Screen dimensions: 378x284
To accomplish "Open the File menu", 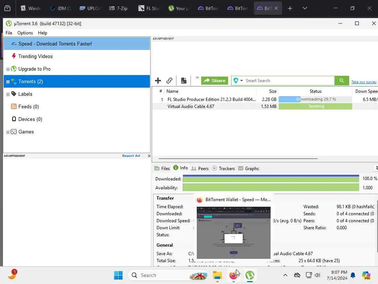I will (9, 33).
